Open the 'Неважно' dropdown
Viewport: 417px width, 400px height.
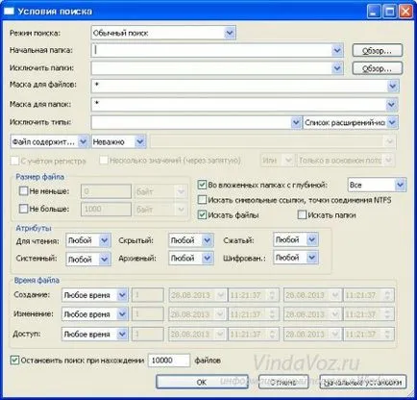pos(119,141)
